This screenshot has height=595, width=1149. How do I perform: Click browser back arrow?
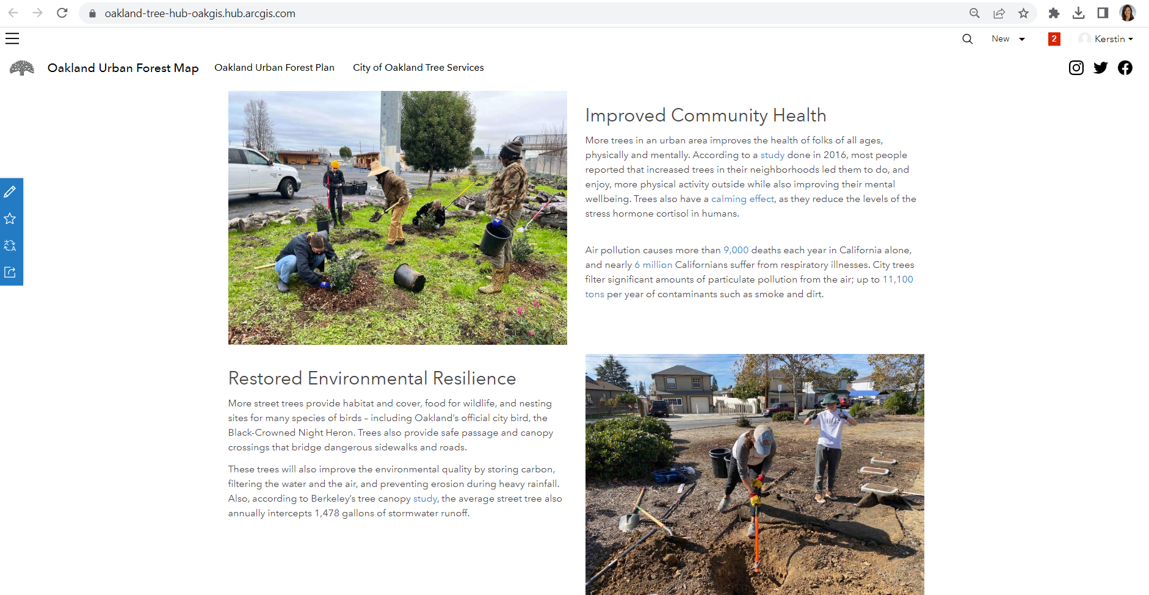tap(13, 13)
